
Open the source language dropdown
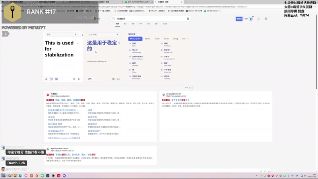62,35
